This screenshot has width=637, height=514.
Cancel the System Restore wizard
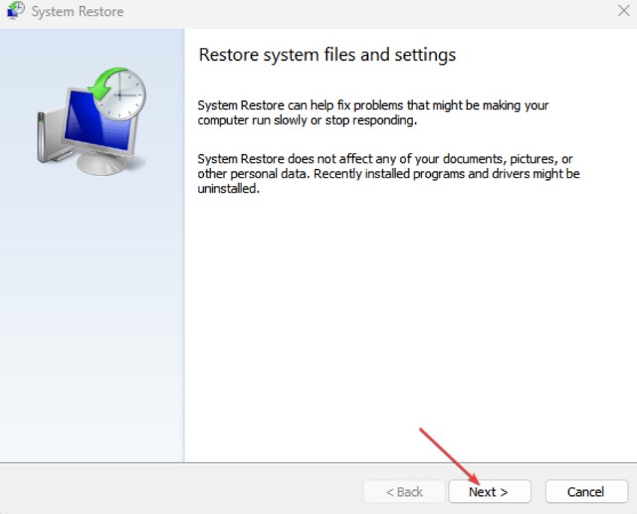[x=586, y=492]
